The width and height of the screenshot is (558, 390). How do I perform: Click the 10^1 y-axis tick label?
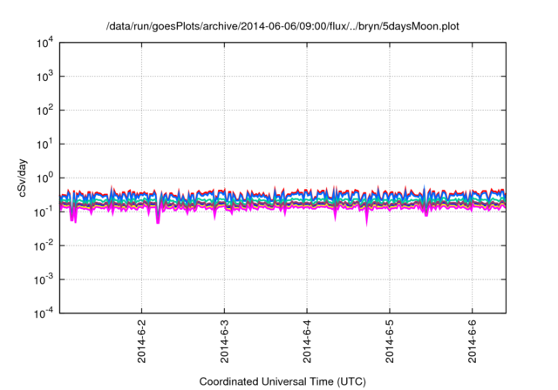coord(44,145)
